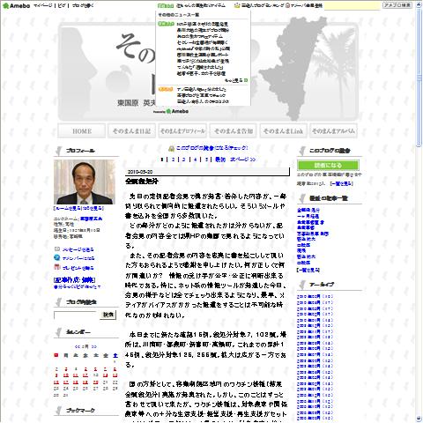Go to page 3 in pagination
Image resolution: width=423 pixels, height=423 pixels.
(x=184, y=160)
